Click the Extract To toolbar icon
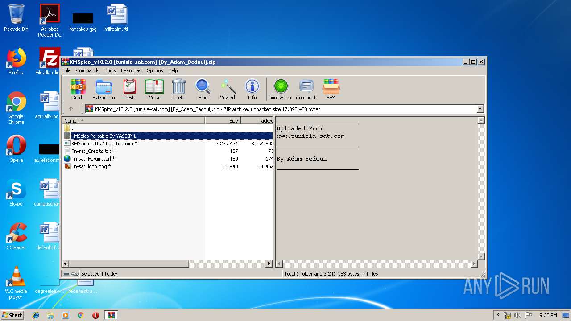 (x=103, y=90)
